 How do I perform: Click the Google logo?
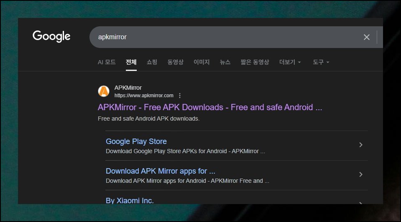51,36
